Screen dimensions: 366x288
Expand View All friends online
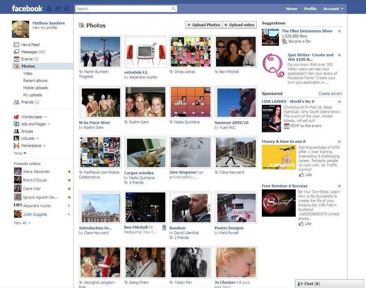[22, 223]
